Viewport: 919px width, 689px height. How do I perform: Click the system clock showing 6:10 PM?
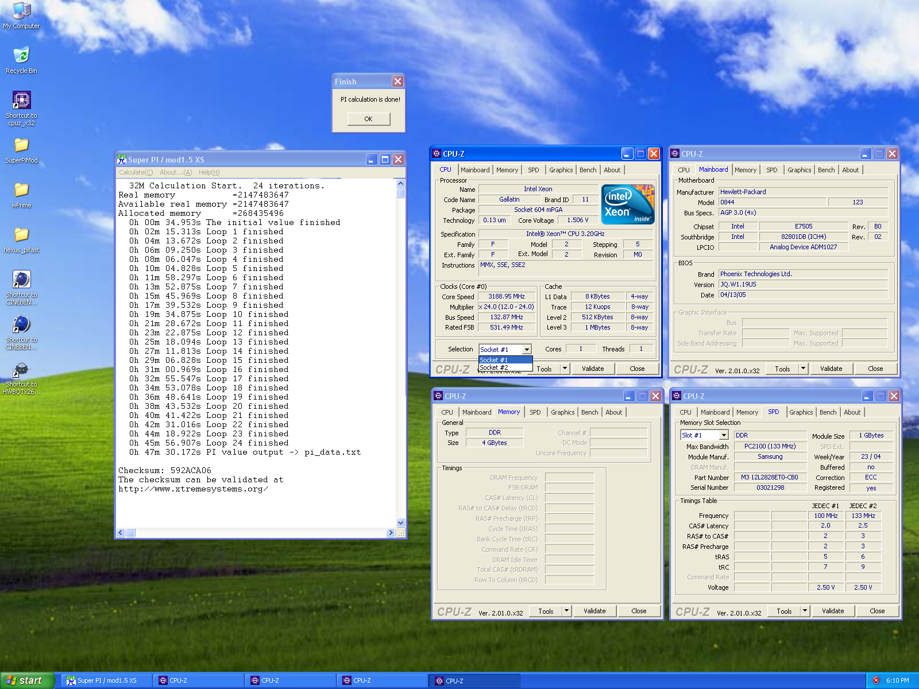(897, 680)
